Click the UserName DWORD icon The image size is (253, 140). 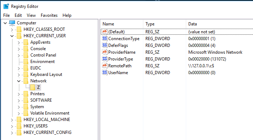(x=105, y=72)
